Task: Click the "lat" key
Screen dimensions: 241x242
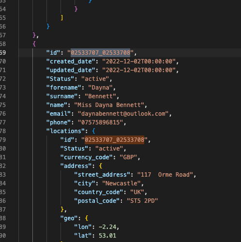Action: pos(83,236)
